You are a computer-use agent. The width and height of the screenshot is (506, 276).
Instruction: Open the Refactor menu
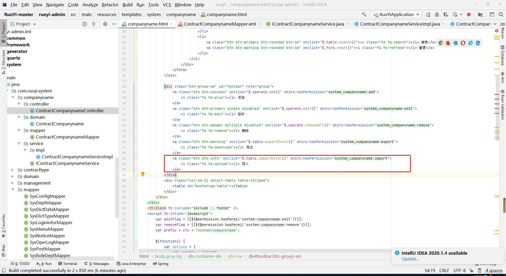coord(110,4)
